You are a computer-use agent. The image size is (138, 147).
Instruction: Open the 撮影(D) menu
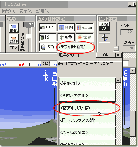(x=9, y=11)
